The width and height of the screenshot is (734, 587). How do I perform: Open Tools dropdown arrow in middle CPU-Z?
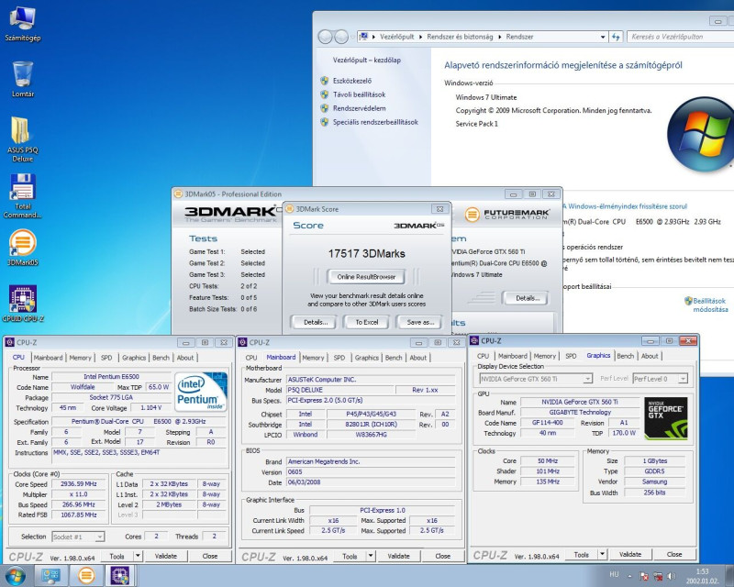371,556
